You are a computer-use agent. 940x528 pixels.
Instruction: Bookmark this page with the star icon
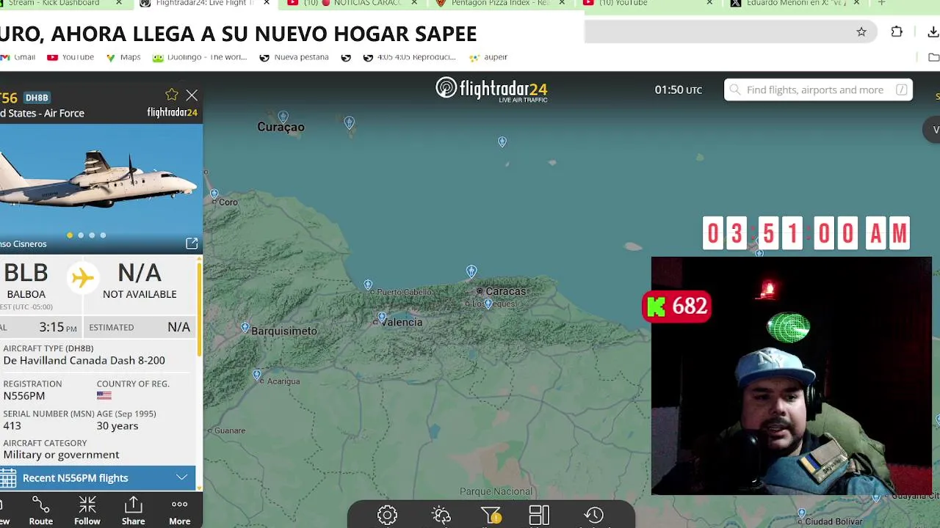[x=861, y=32]
